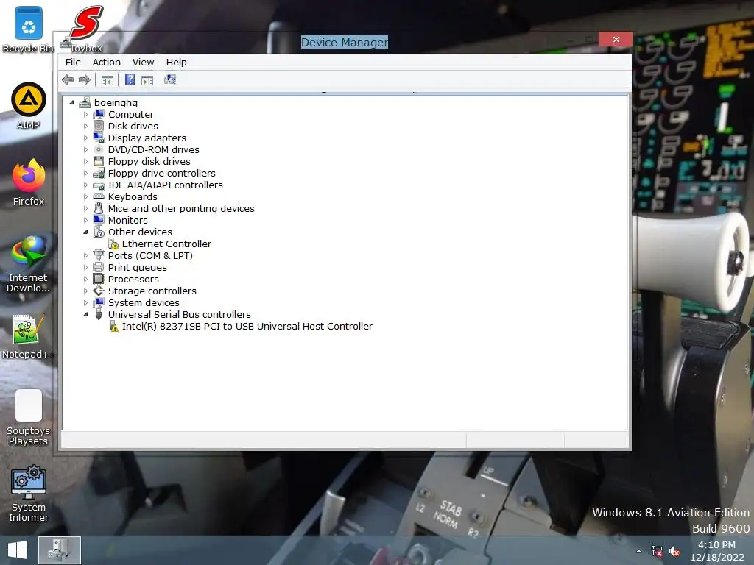Click Device Manager taskbar button
The width and height of the screenshot is (754, 565).
[x=60, y=550]
